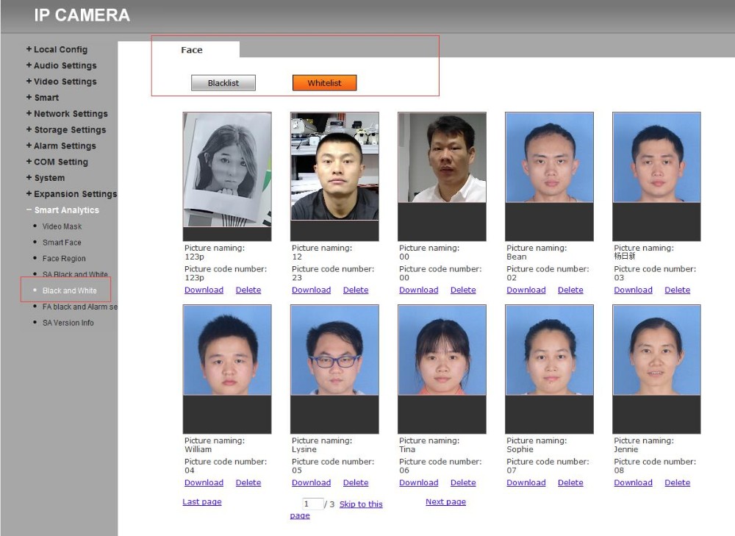
Task: Delete Bean's picture
Action: tap(570, 290)
